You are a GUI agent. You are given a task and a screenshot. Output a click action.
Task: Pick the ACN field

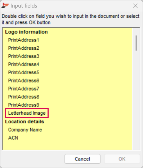click(13, 138)
